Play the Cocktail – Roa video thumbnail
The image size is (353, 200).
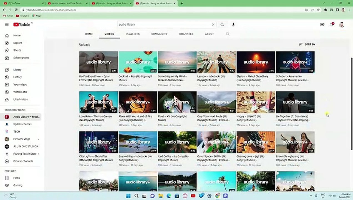(138, 62)
